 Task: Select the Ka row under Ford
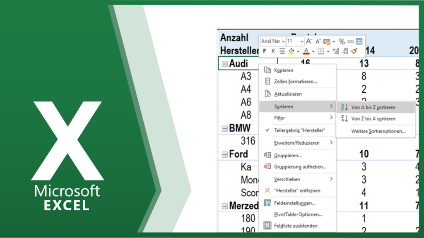click(x=246, y=167)
